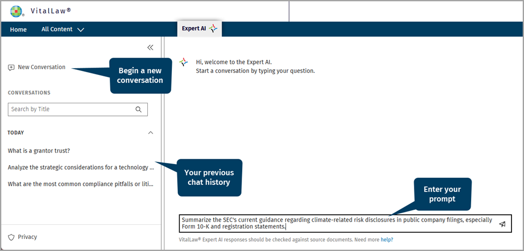Click the search magnifier icon
This screenshot has width=524, height=251.
coord(138,110)
